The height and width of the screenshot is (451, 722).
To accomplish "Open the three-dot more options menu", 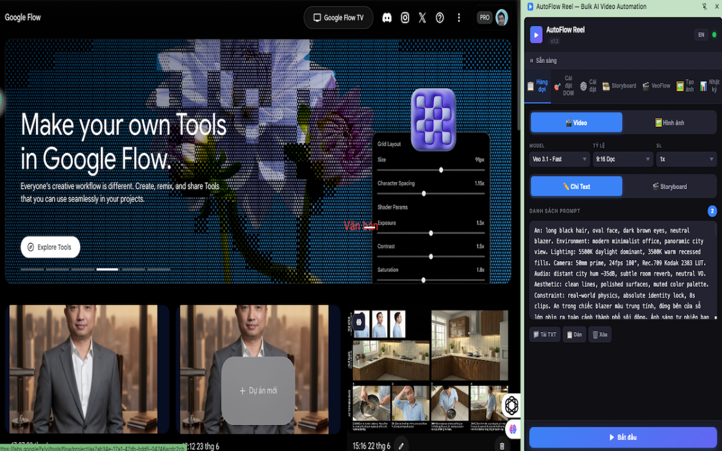I will [x=459, y=18].
